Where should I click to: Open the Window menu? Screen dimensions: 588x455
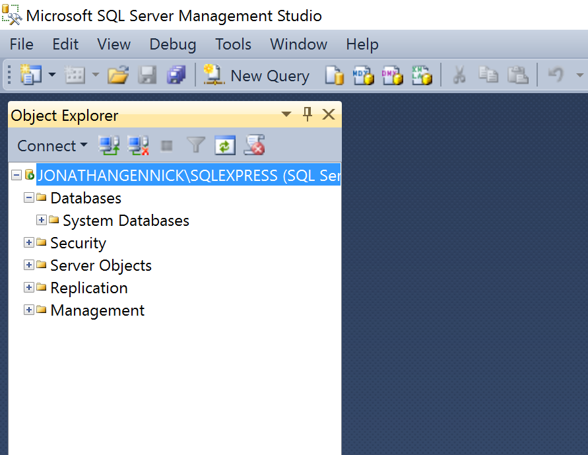click(298, 44)
